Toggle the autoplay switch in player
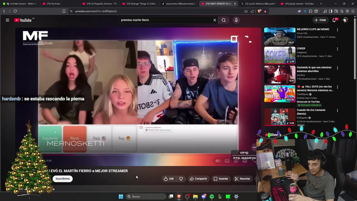 (218, 161)
